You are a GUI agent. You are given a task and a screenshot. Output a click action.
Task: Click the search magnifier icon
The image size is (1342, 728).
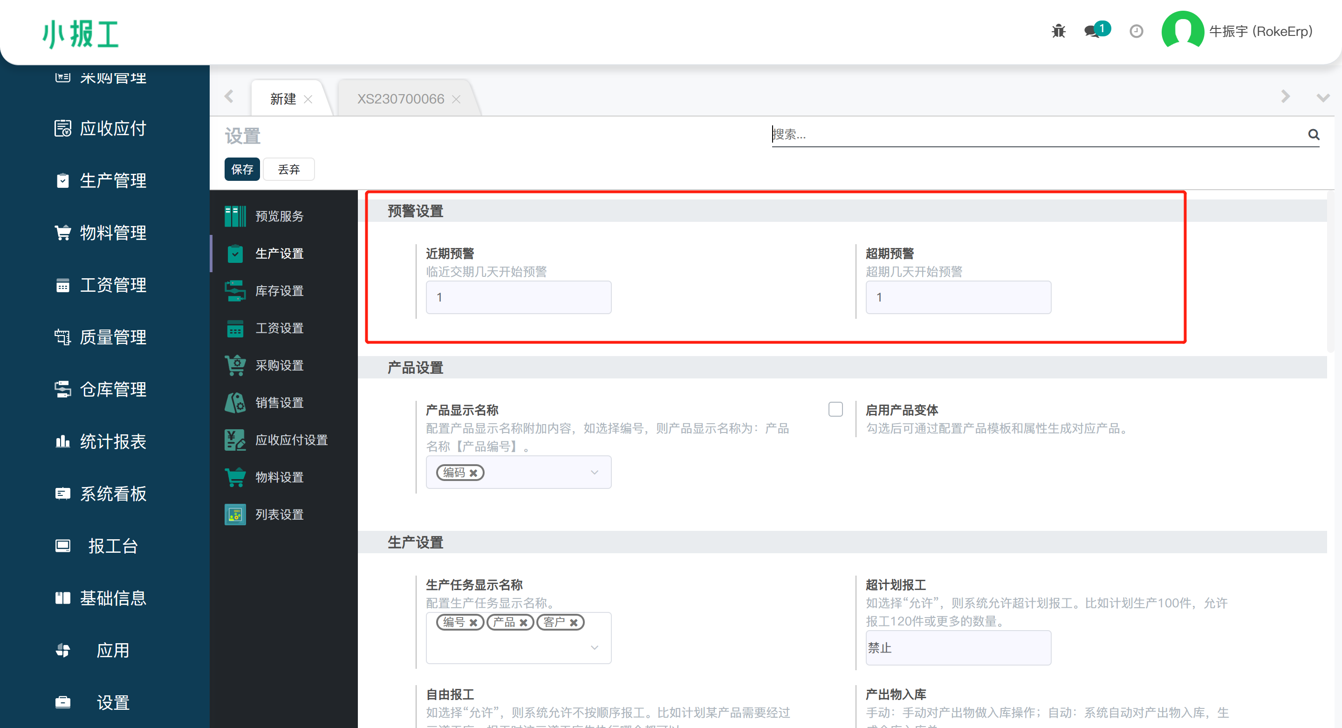pos(1314,135)
